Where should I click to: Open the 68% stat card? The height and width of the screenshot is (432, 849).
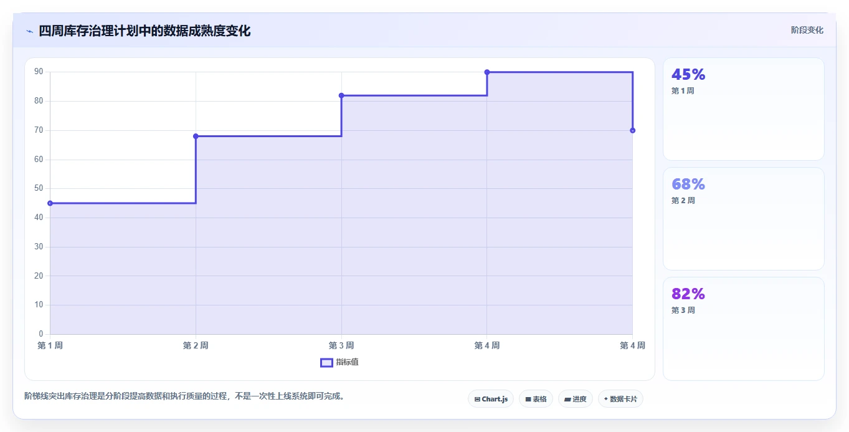744,219
